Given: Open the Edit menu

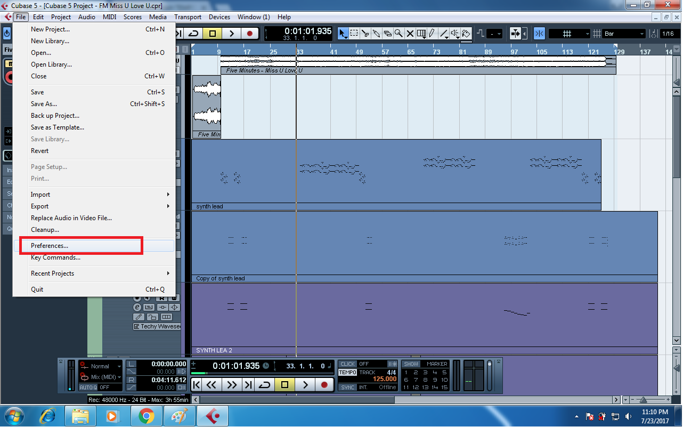Looking at the screenshot, I should 38,17.
